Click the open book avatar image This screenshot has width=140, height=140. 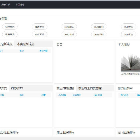click(130, 63)
